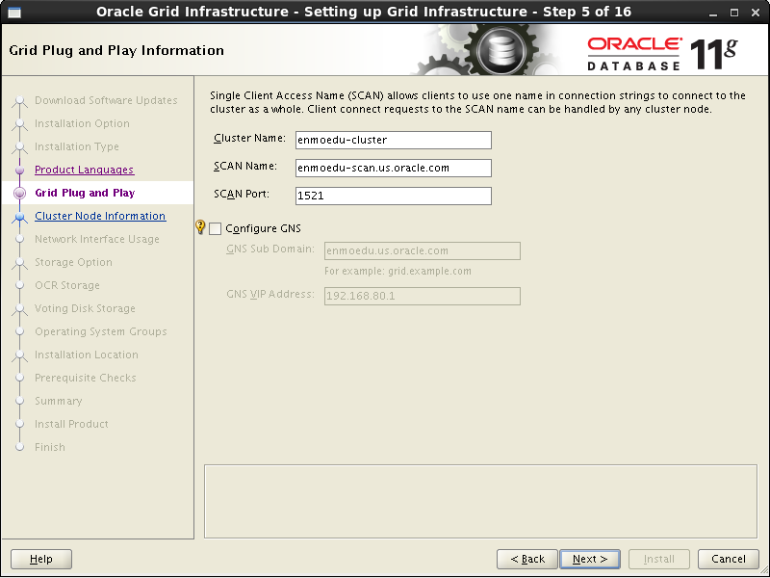
Task: Click the Cancel button
Action: click(x=729, y=559)
